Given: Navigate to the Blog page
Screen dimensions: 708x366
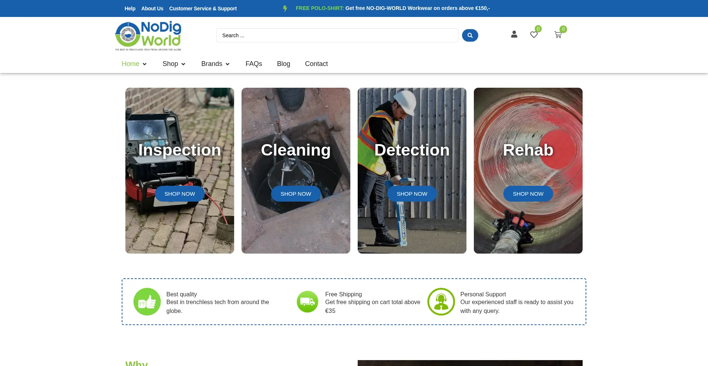Looking at the screenshot, I should pos(284,64).
